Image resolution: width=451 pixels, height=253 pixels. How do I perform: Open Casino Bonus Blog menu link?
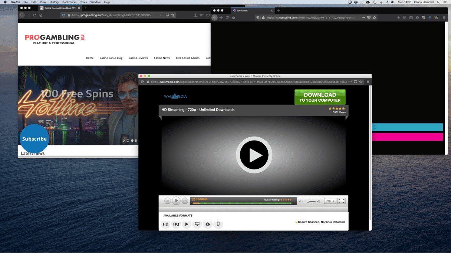coord(111,58)
